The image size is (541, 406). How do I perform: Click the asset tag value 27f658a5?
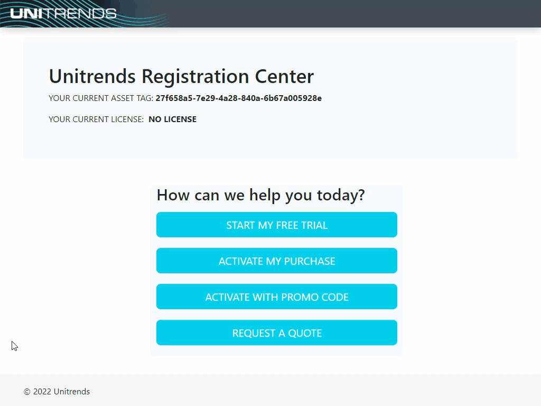coord(238,98)
